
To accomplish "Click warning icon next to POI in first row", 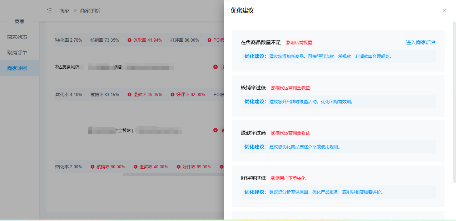I will (209, 40).
